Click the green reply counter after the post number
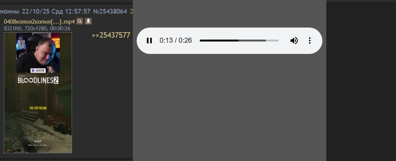 click(131, 11)
